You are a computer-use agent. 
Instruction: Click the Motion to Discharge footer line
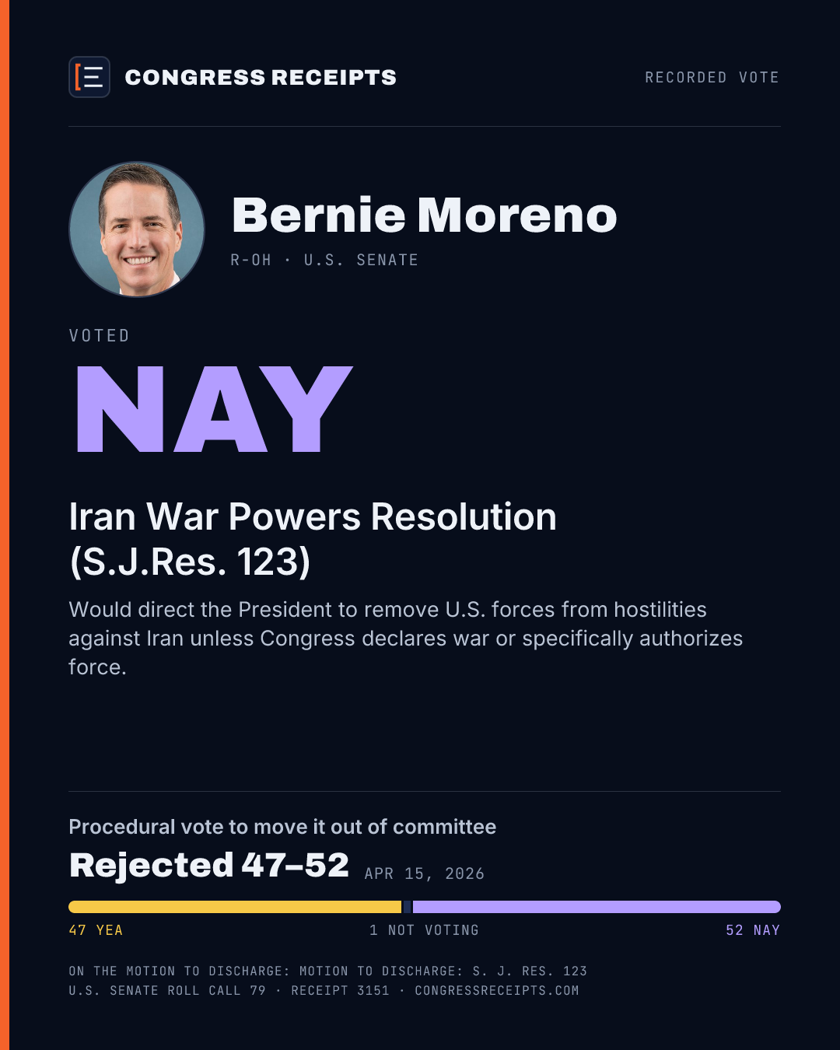coord(328,971)
